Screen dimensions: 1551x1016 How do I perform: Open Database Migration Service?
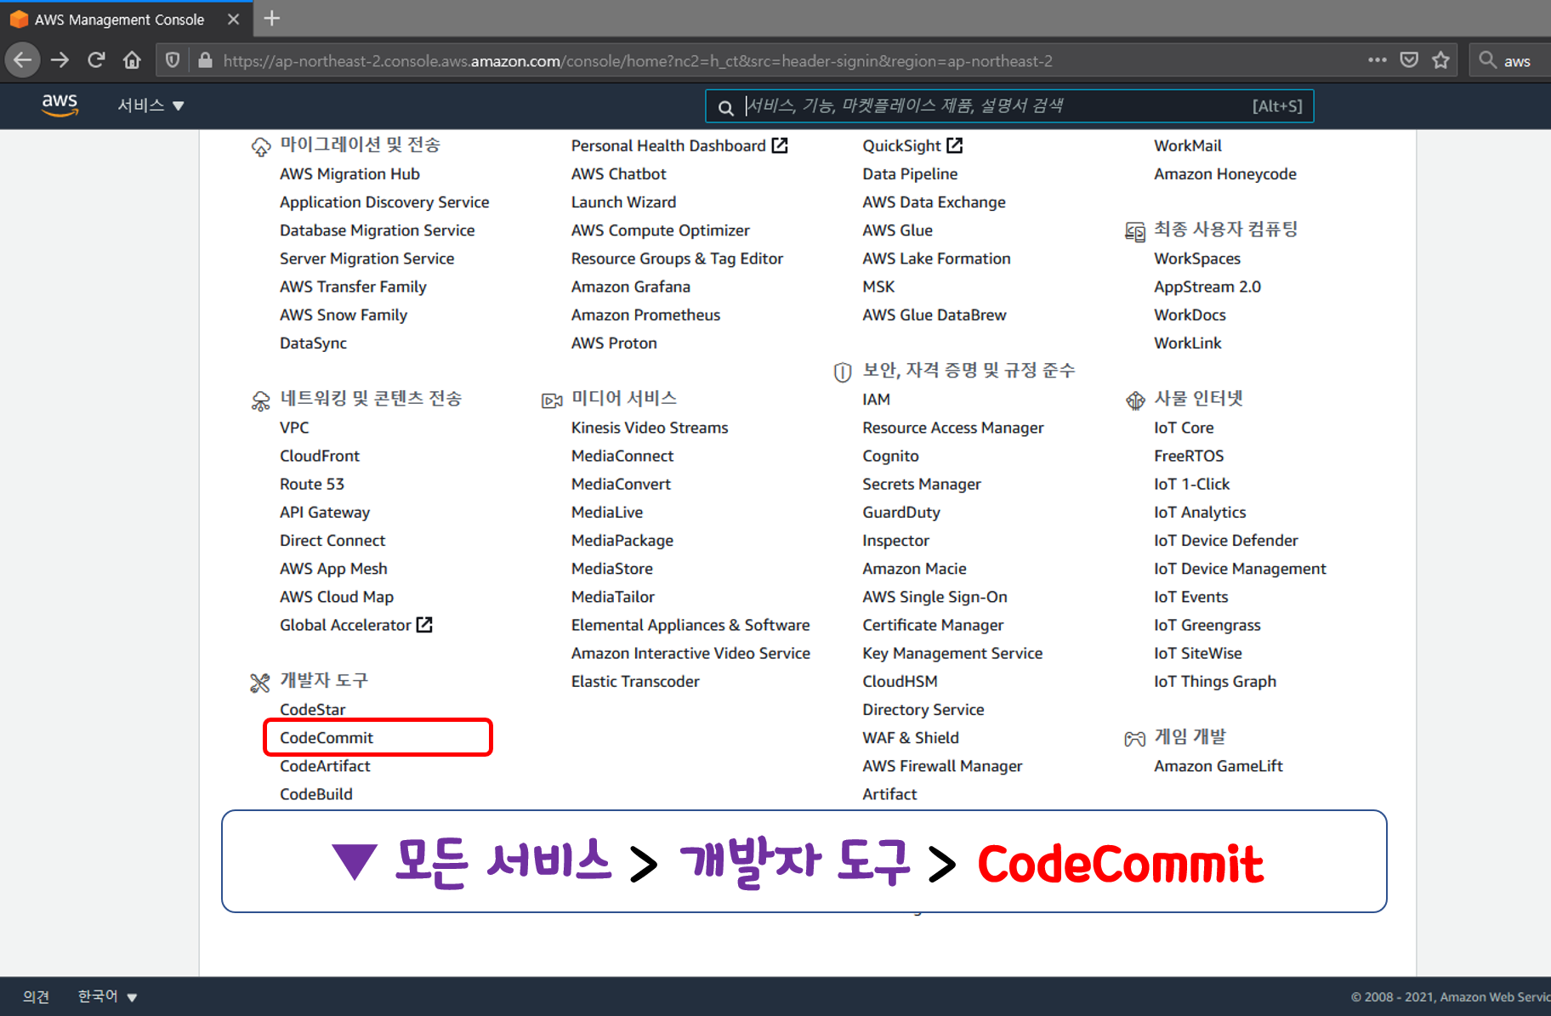[378, 230]
